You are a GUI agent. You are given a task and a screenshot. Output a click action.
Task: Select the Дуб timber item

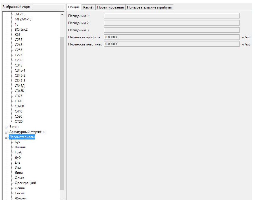point(18,157)
